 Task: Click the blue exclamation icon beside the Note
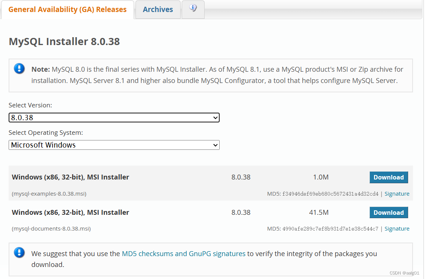[19, 69]
